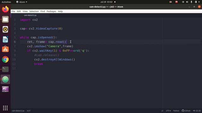This screenshot has height=113, width=202.
Task: Open Ubuntu Software store icon
Action: 5,49
